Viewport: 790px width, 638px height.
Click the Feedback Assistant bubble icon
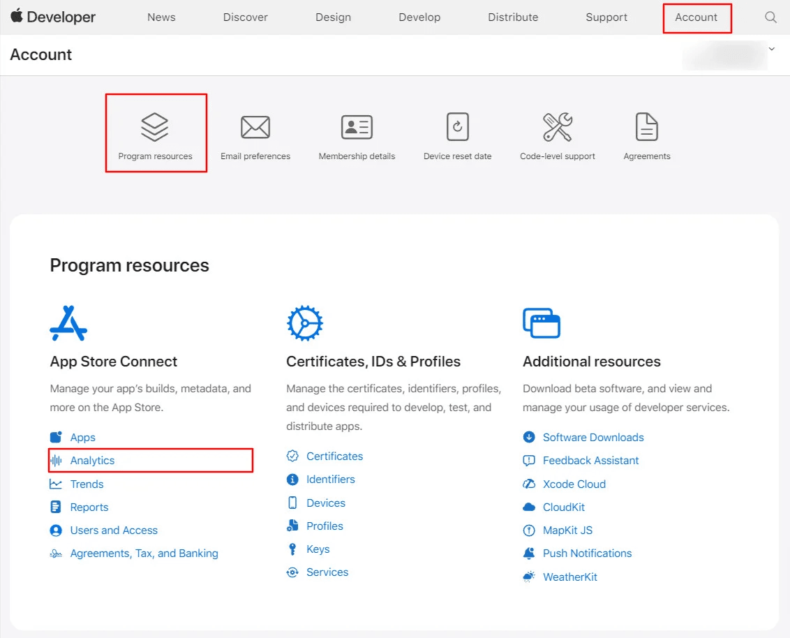tap(529, 460)
